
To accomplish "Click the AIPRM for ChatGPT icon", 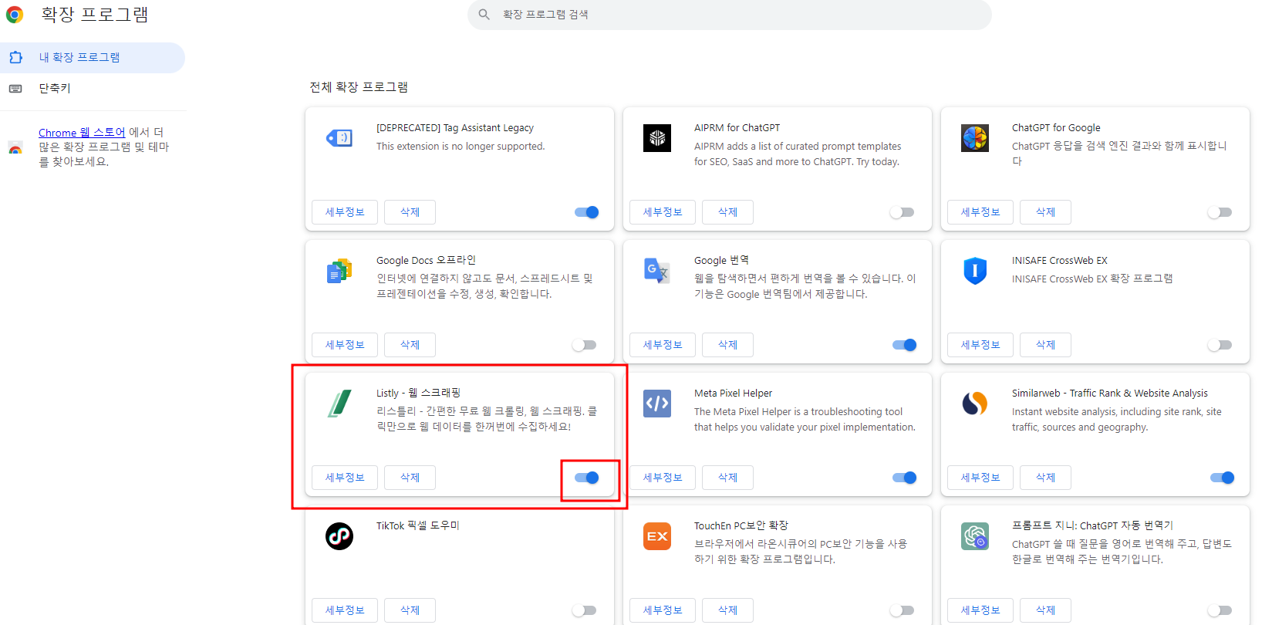I will pos(657,138).
